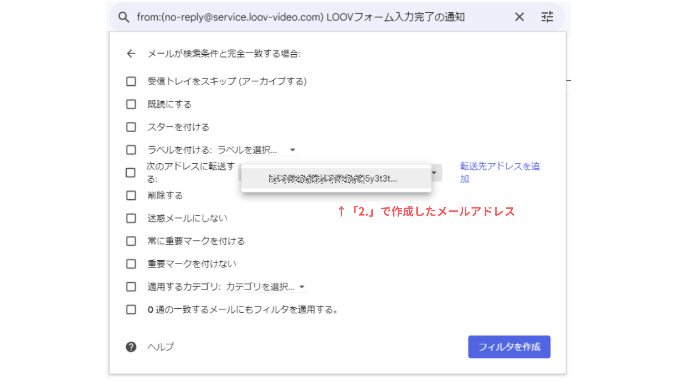Click the help question mark icon
This screenshot has width=677, height=381.
[131, 347]
